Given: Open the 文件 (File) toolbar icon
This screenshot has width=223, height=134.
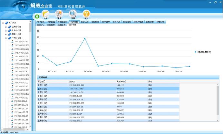Looking at the screenshot, I should click(x=45, y=14).
